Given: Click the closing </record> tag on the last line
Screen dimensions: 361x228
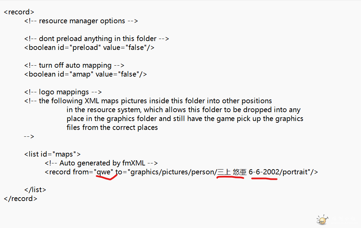Looking at the screenshot, I should click(20, 199).
